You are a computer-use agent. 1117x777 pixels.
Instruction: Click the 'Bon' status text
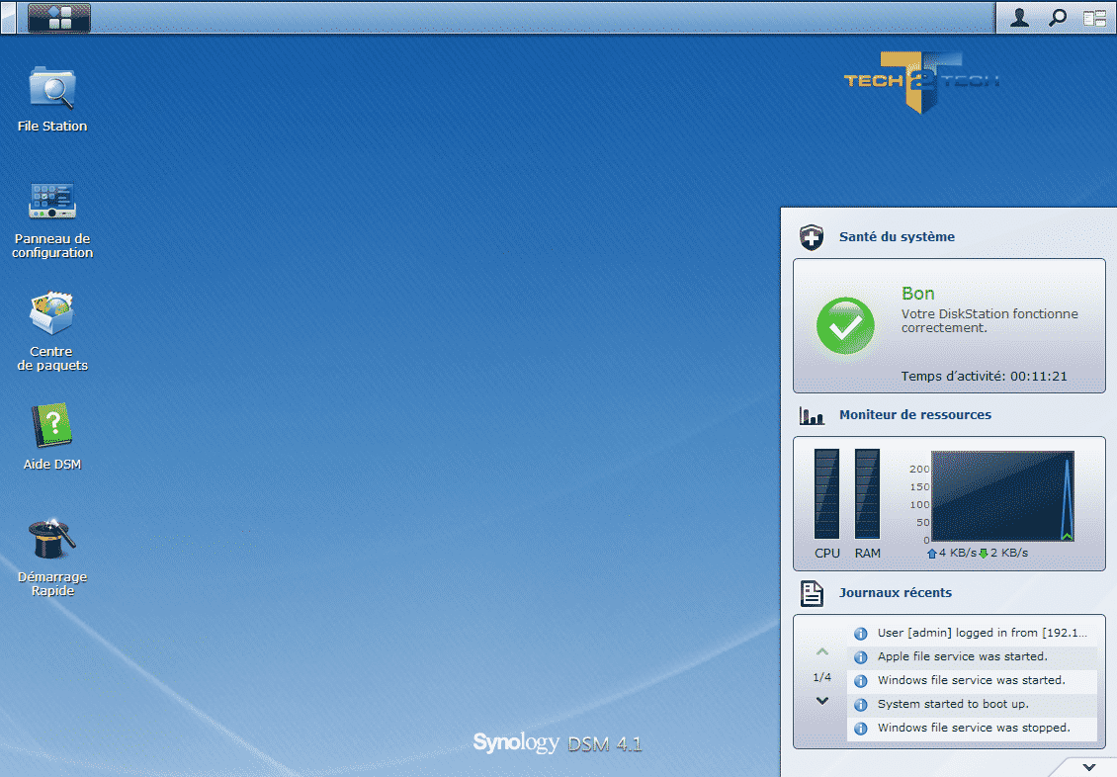917,294
